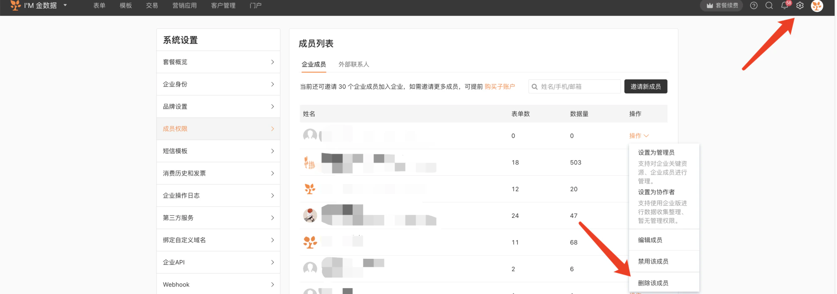
Task: Click the search magnifier icon in top bar
Action: [769, 5]
